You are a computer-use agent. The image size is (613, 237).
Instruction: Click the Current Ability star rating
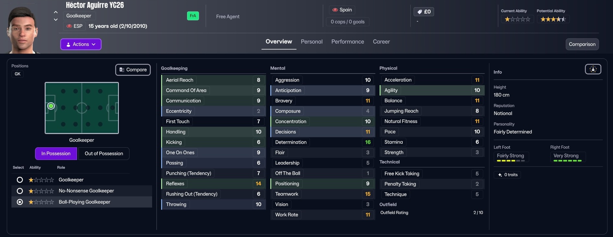click(x=517, y=19)
